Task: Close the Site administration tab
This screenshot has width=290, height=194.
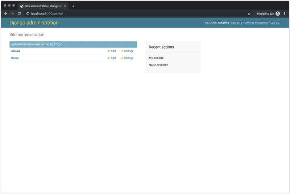Action: pyautogui.click(x=65, y=6)
